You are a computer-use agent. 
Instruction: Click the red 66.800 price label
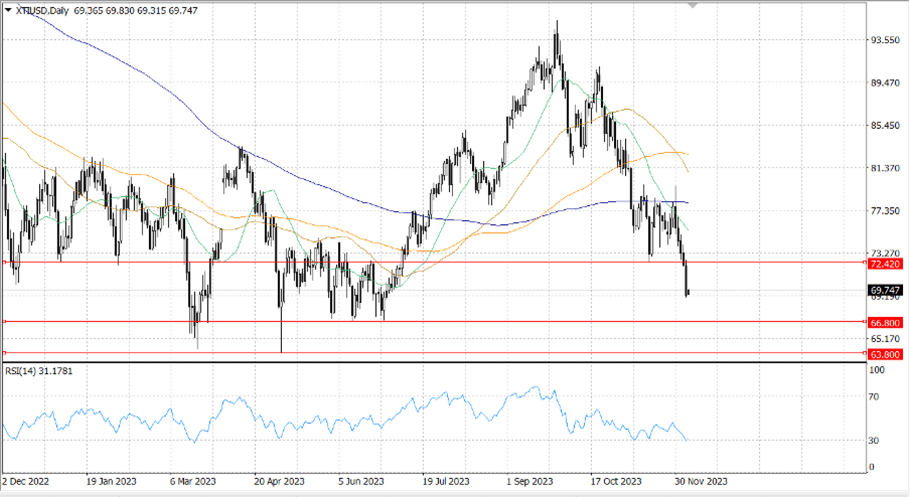tap(885, 323)
